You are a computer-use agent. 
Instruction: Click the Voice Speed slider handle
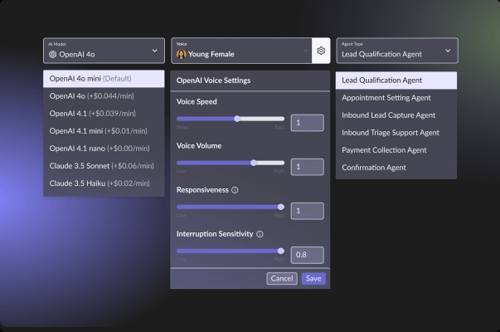[x=237, y=119]
